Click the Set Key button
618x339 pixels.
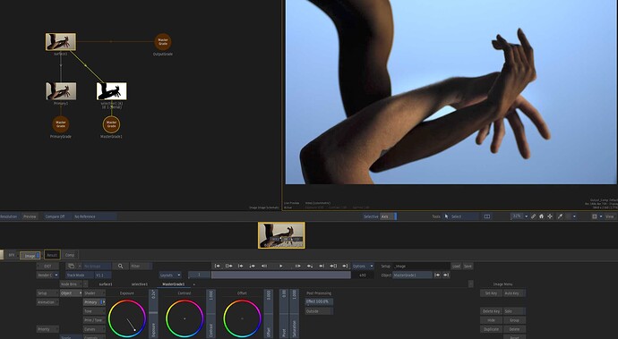[491, 293]
